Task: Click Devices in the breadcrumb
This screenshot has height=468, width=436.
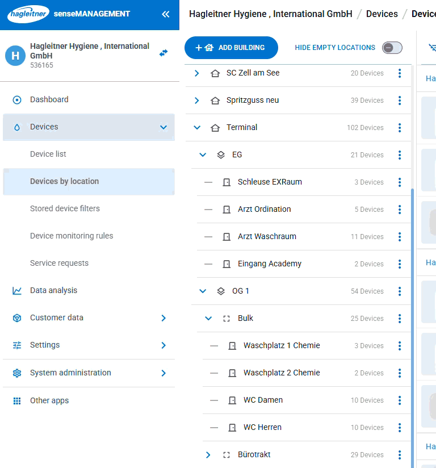Action: [381, 14]
